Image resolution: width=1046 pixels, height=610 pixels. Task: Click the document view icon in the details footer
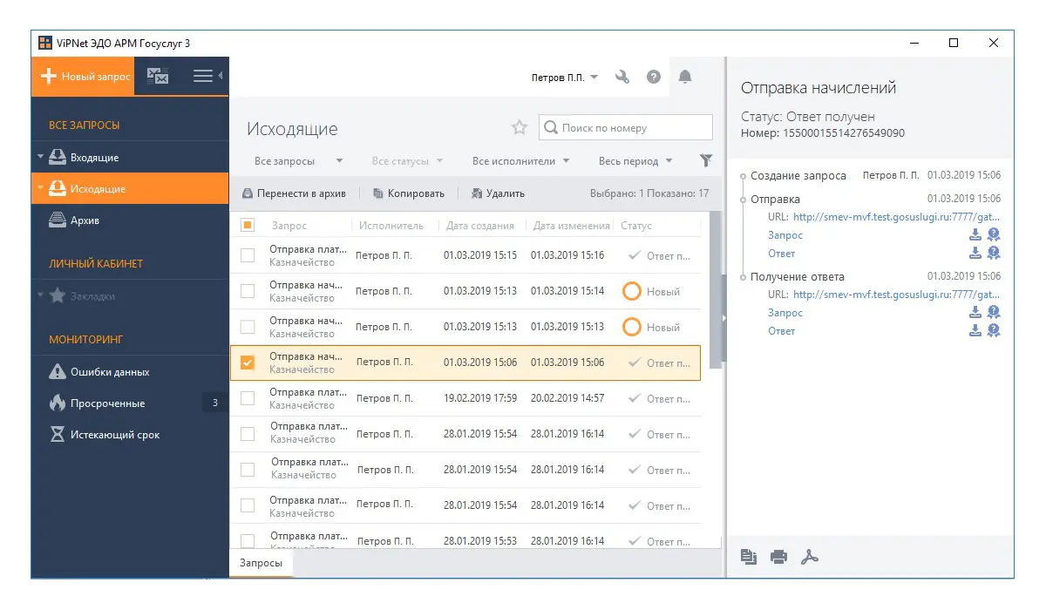pos(748,557)
